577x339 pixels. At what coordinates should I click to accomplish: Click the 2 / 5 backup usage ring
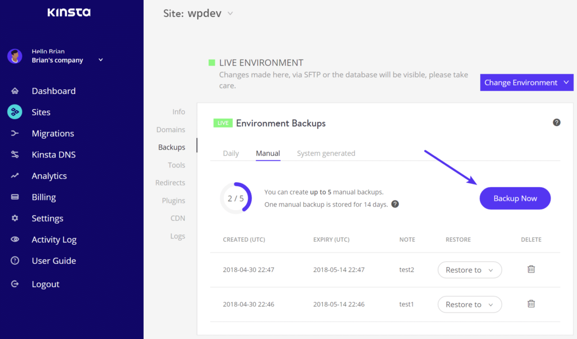click(236, 198)
